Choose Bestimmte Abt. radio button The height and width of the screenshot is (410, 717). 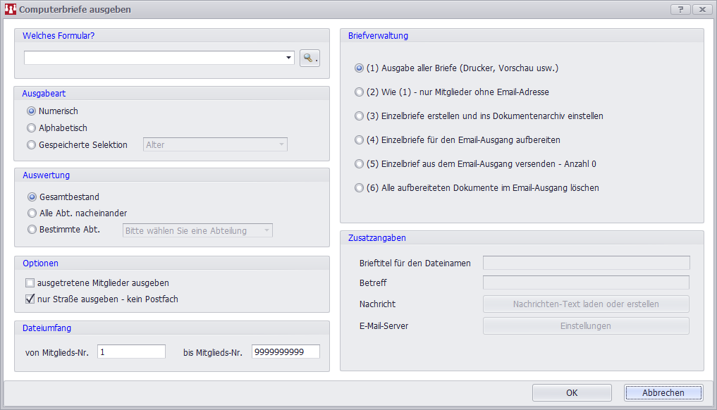point(32,230)
